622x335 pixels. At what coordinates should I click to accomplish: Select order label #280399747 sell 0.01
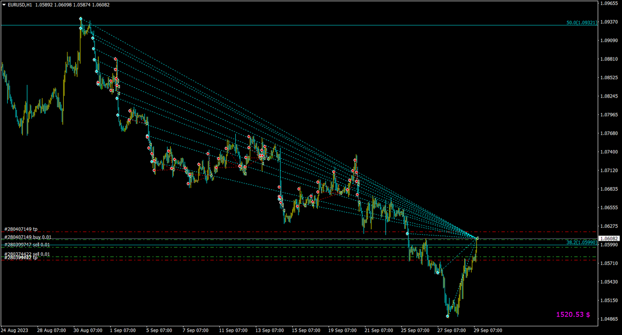[x=27, y=245]
